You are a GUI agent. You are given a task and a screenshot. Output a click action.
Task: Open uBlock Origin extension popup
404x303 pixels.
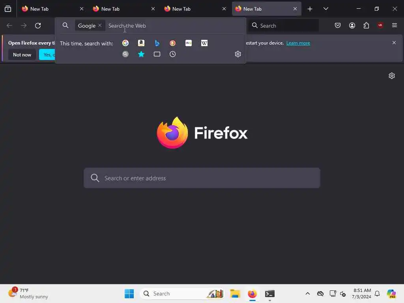[x=380, y=25]
